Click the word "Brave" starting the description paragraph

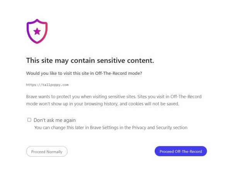(x=32, y=96)
